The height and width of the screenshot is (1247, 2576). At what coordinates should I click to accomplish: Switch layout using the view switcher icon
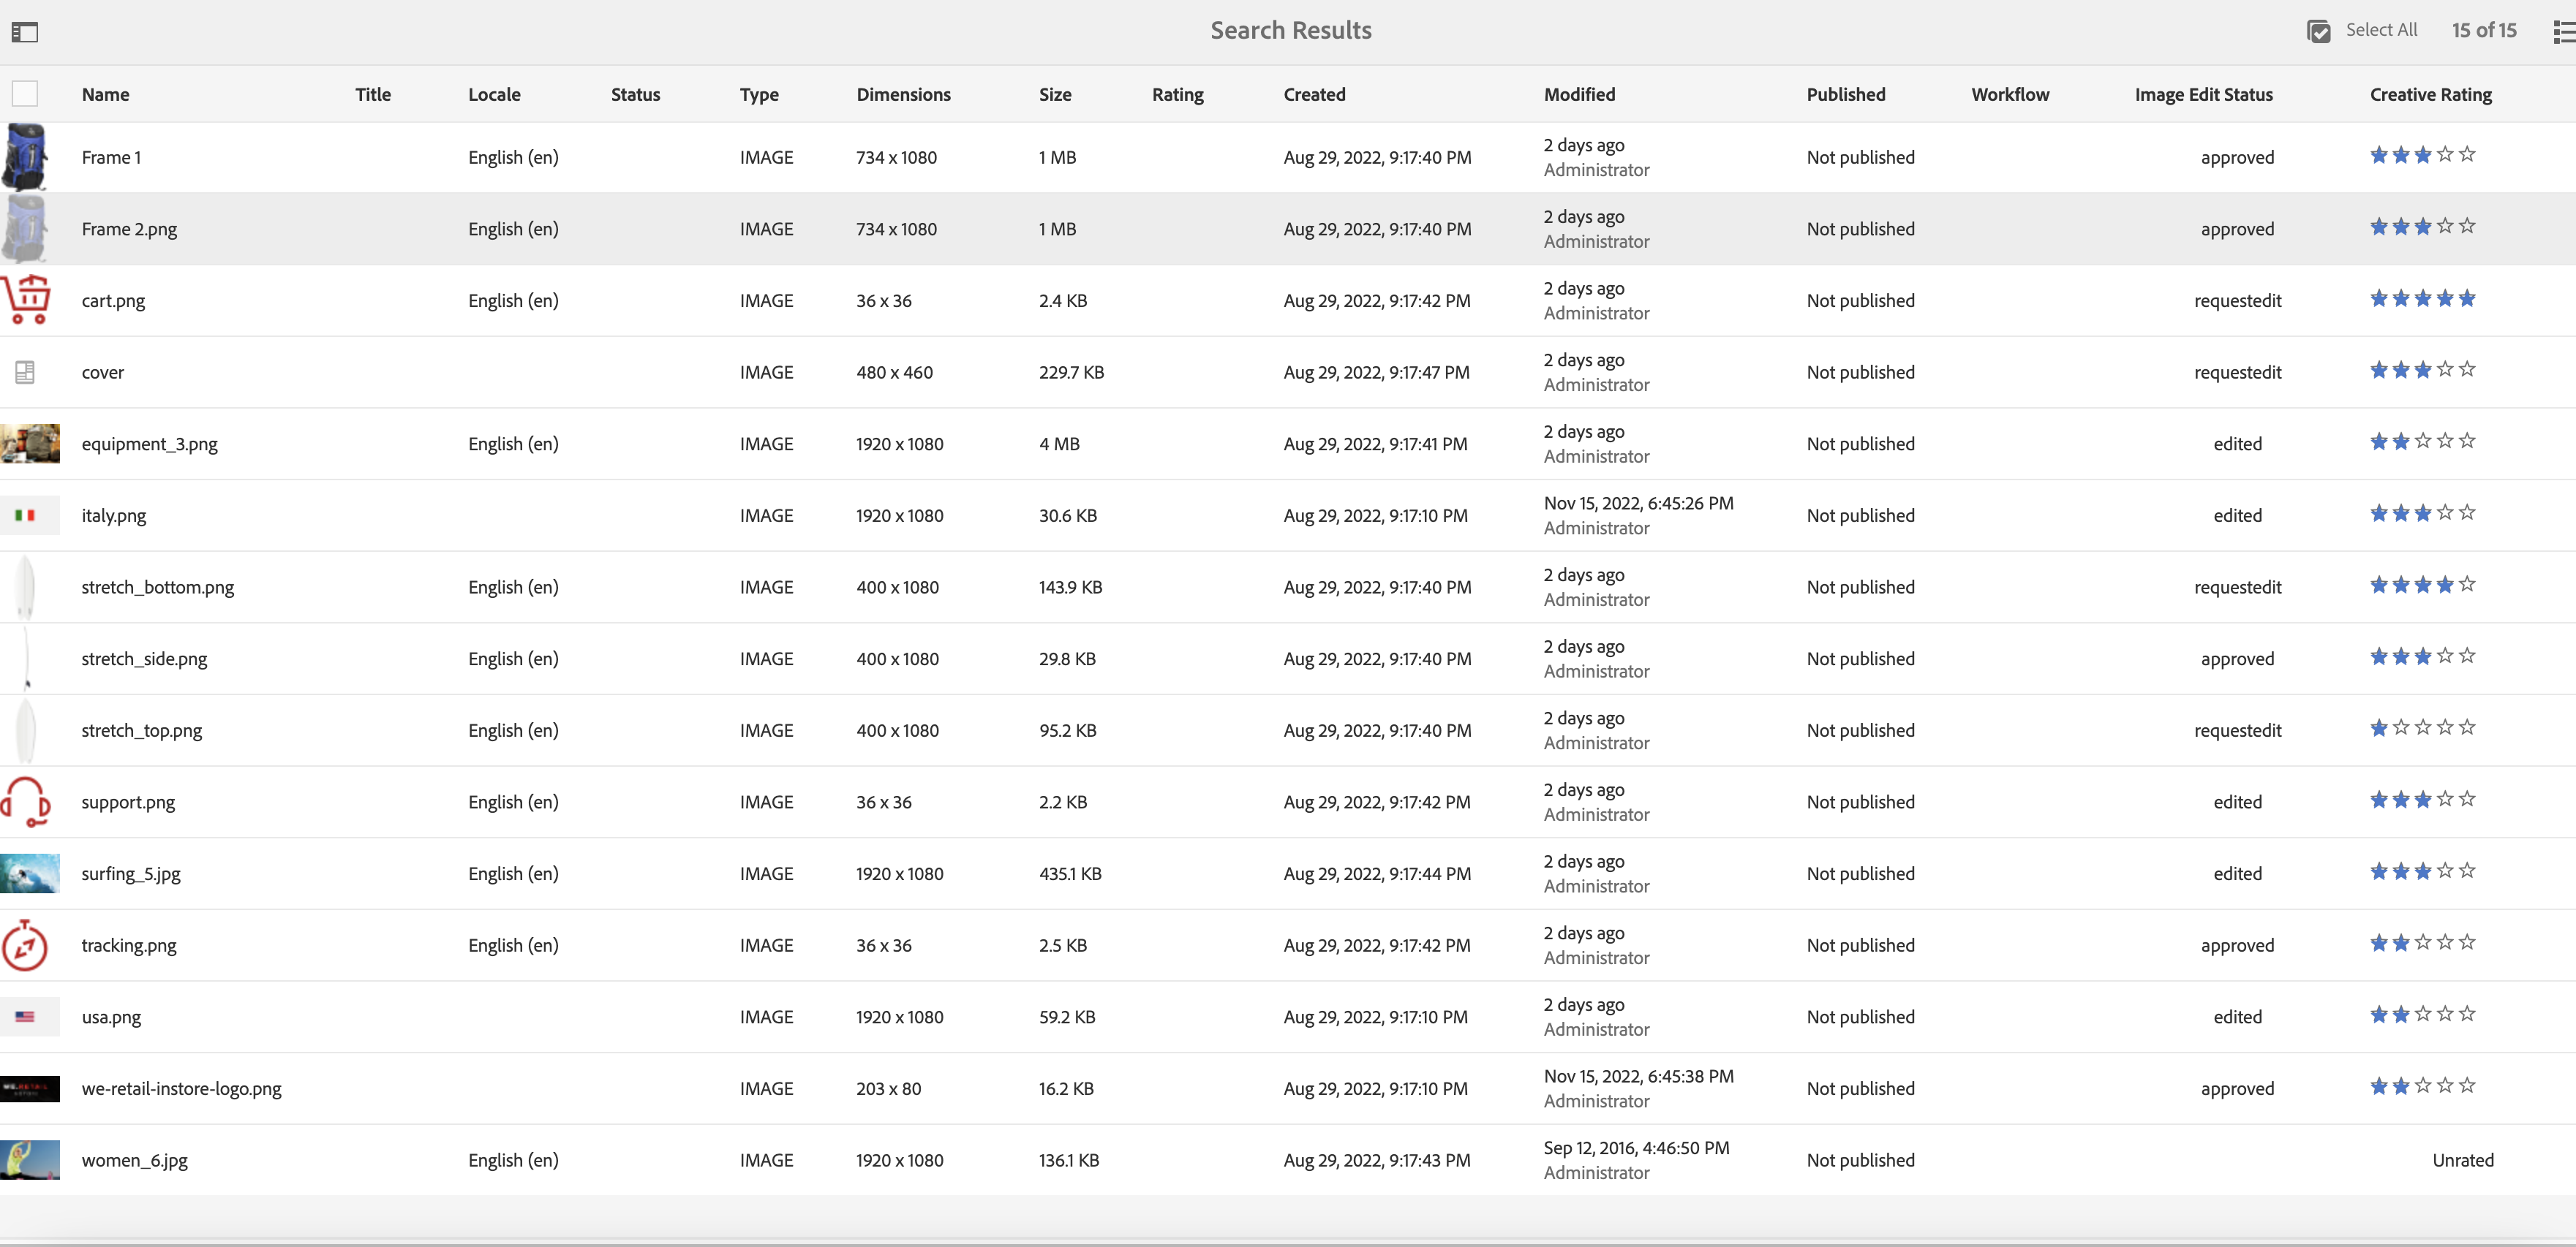2562,32
